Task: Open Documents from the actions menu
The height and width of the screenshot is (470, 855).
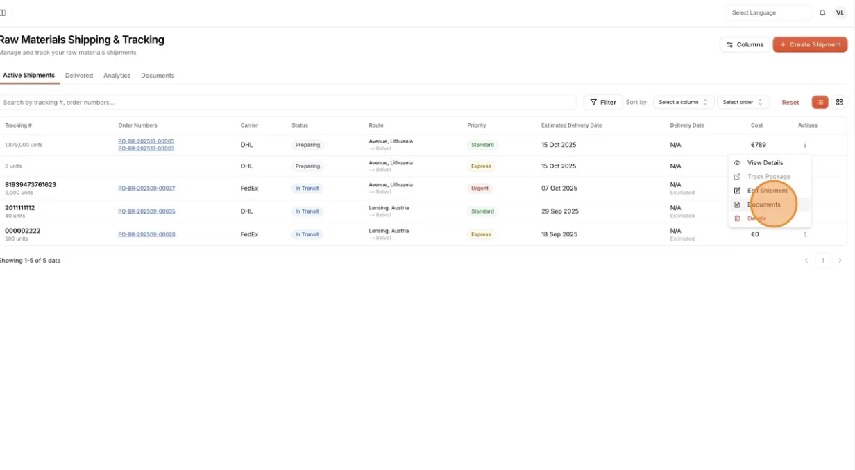Action: click(770, 204)
